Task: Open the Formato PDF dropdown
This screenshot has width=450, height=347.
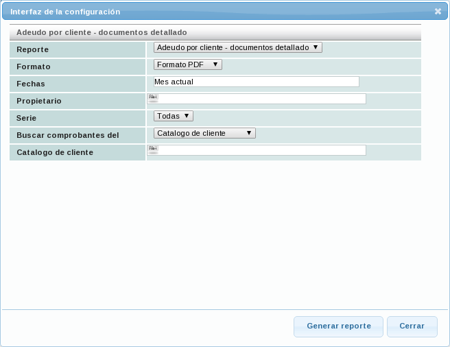Action: click(x=187, y=64)
